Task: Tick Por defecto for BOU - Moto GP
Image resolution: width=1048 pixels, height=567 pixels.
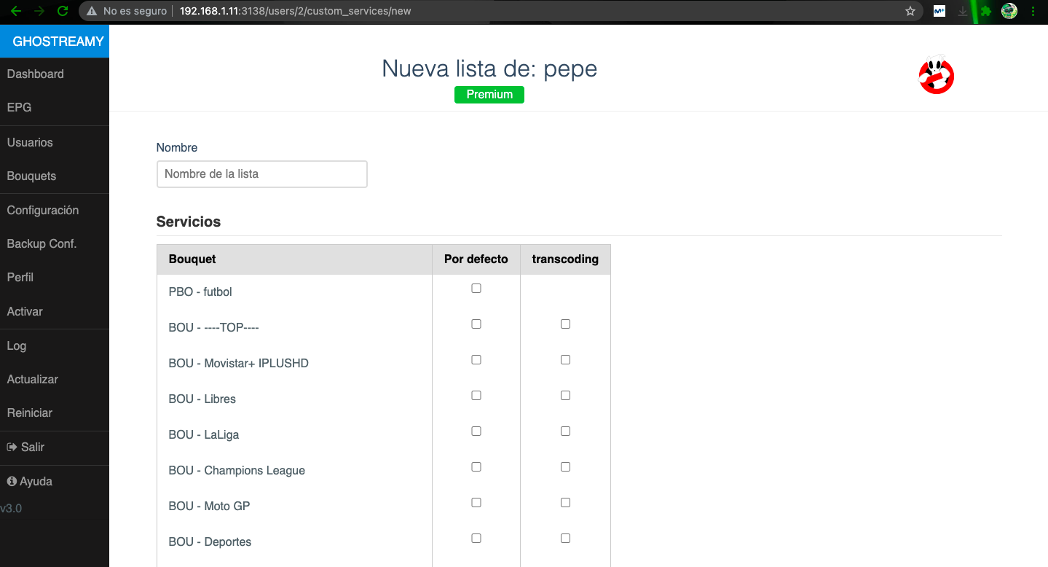Action: 476,503
